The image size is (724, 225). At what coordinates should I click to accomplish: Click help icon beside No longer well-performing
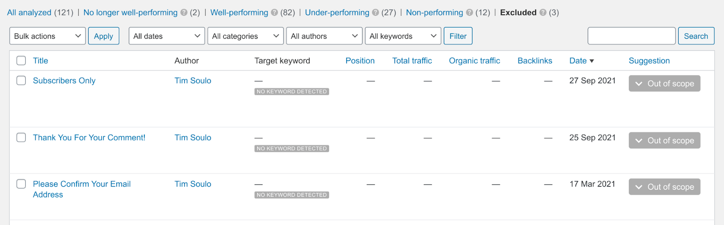[184, 13]
